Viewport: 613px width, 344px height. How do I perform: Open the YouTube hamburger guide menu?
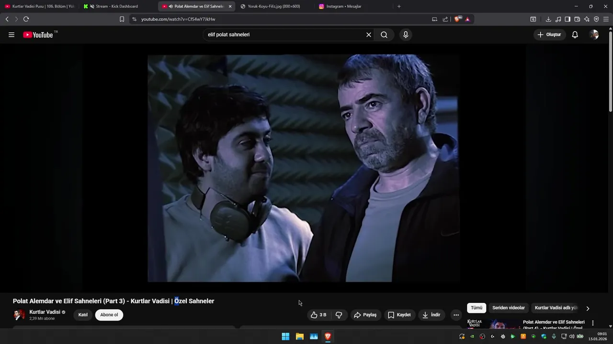[11, 35]
